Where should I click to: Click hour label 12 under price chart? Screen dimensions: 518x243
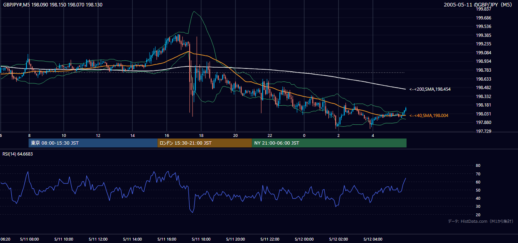[x=98, y=135]
